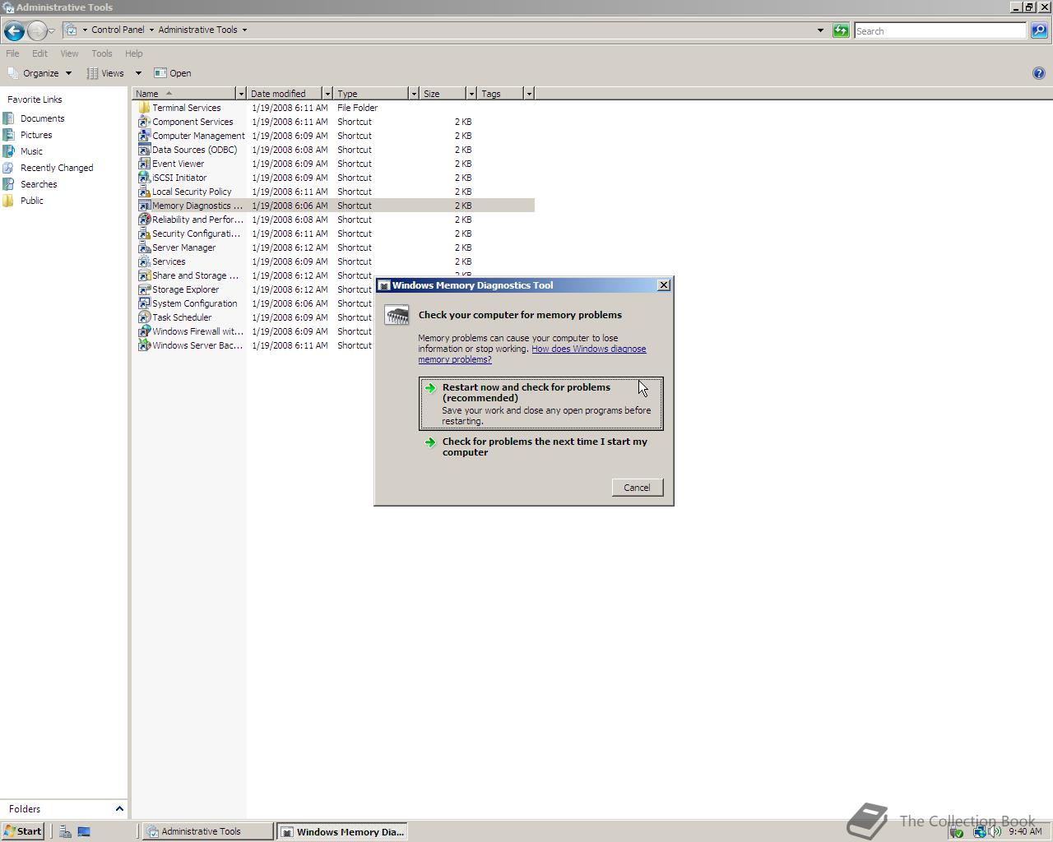The height and width of the screenshot is (842, 1053).
Task: Click the Reliability and Performance icon
Action: click(144, 220)
